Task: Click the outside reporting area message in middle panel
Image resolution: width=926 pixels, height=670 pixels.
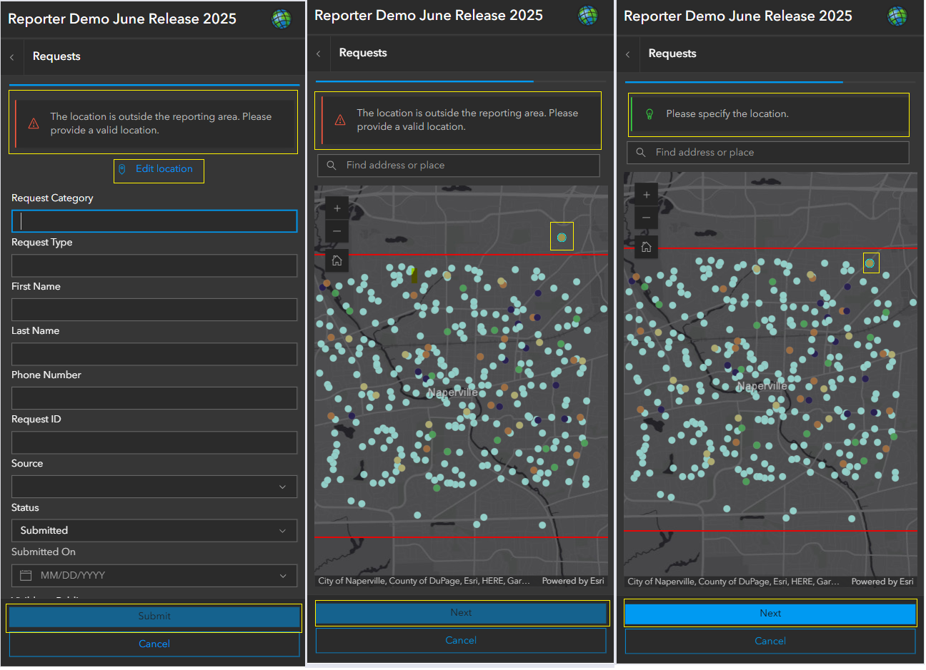Action: 467,120
